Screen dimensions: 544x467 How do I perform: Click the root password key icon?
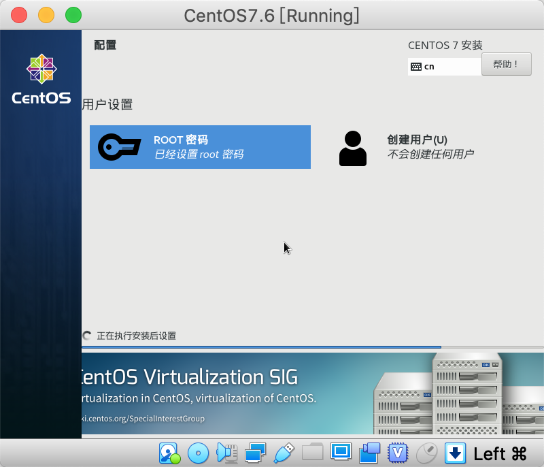[120, 147]
